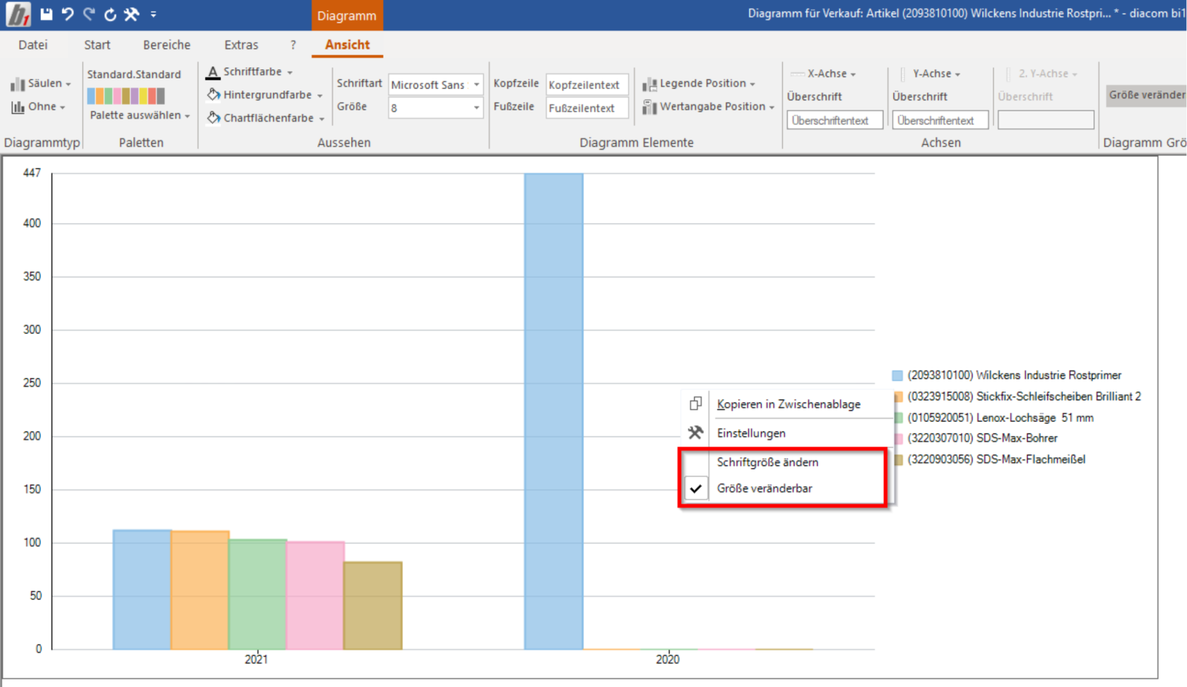Open the Palette auswählen dropdown
The image size is (1187, 687).
(140, 115)
